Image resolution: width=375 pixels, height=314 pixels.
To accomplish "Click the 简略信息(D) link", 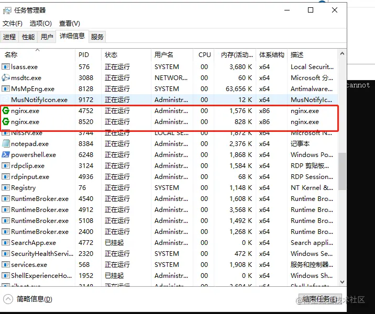I will (34, 299).
